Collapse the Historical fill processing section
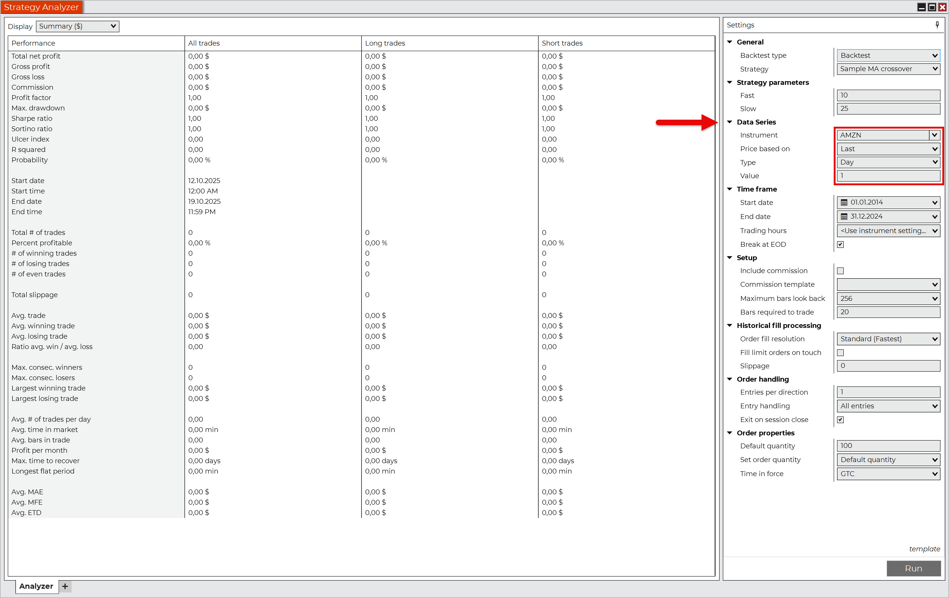949x598 pixels. (730, 325)
